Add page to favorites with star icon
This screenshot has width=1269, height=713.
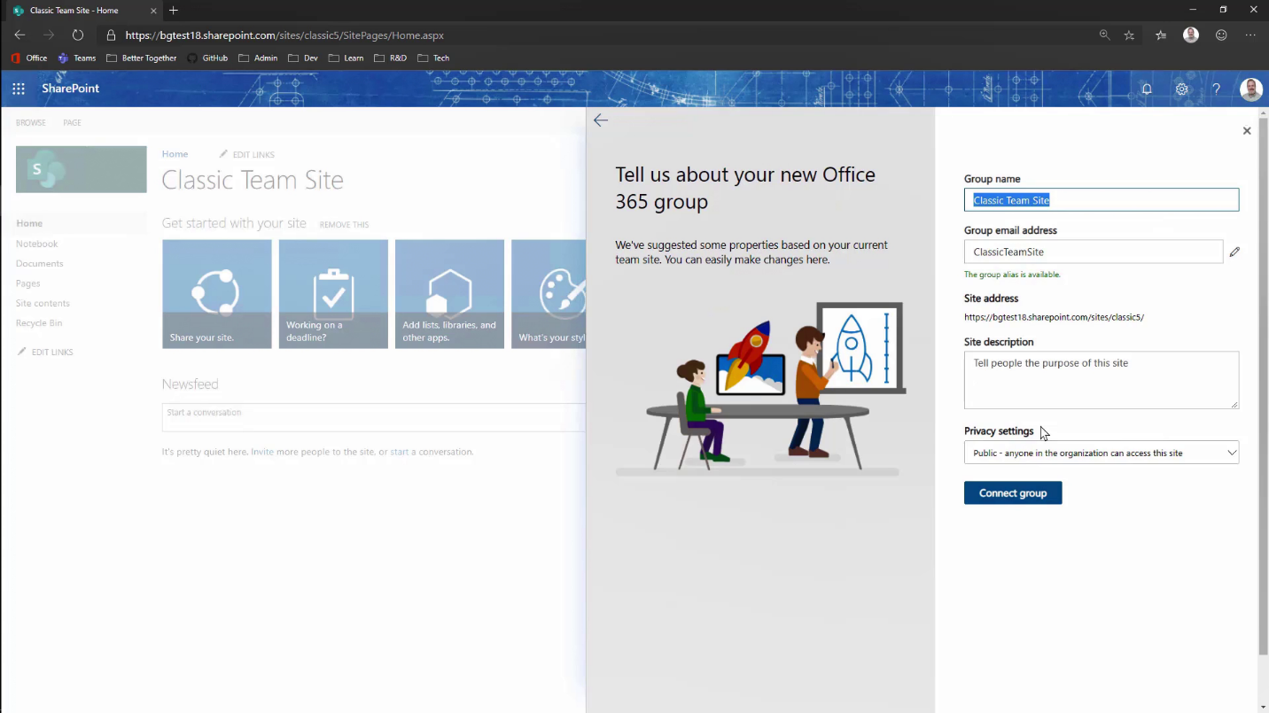[1129, 35]
